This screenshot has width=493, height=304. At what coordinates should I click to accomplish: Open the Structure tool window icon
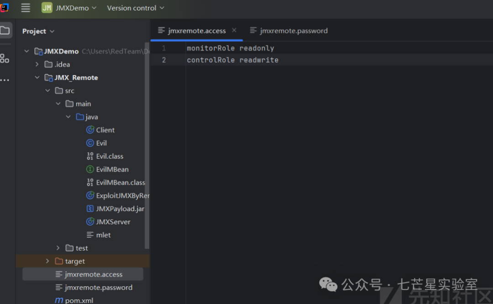tap(5, 58)
